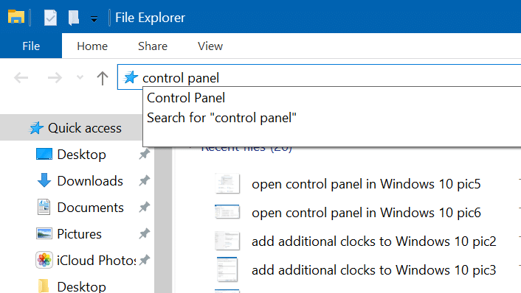Switch to the Home ribbon tab
Viewport: 521px width, 293px height.
coord(92,46)
